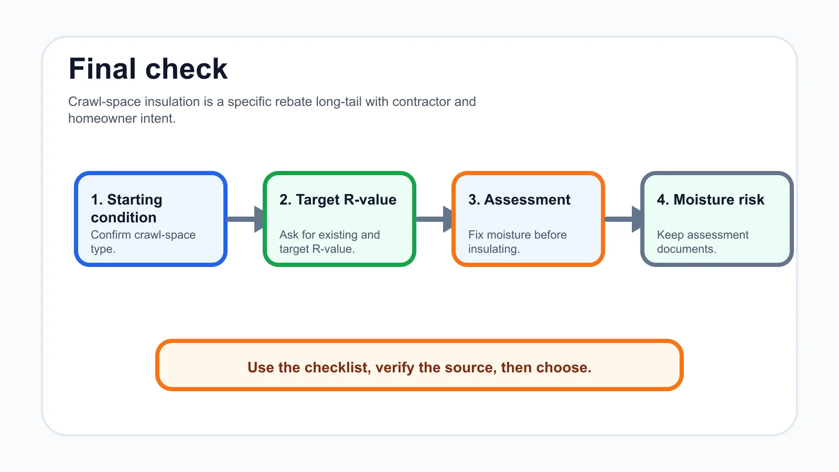The image size is (839, 472).
Task: Select the Target R-value step box
Action: coord(339,219)
